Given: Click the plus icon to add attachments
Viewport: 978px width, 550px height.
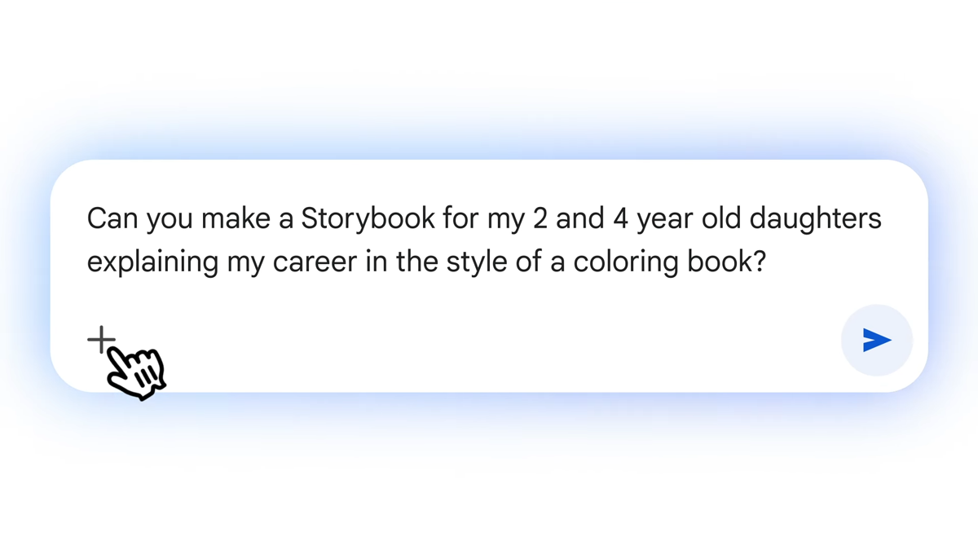Looking at the screenshot, I should pyautogui.click(x=99, y=339).
